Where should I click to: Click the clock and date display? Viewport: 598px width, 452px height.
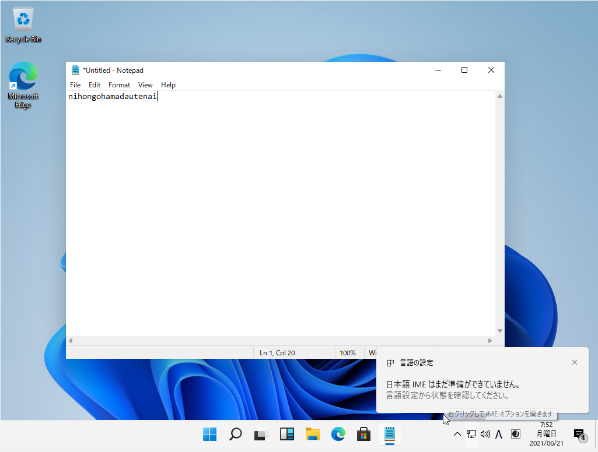click(x=546, y=434)
